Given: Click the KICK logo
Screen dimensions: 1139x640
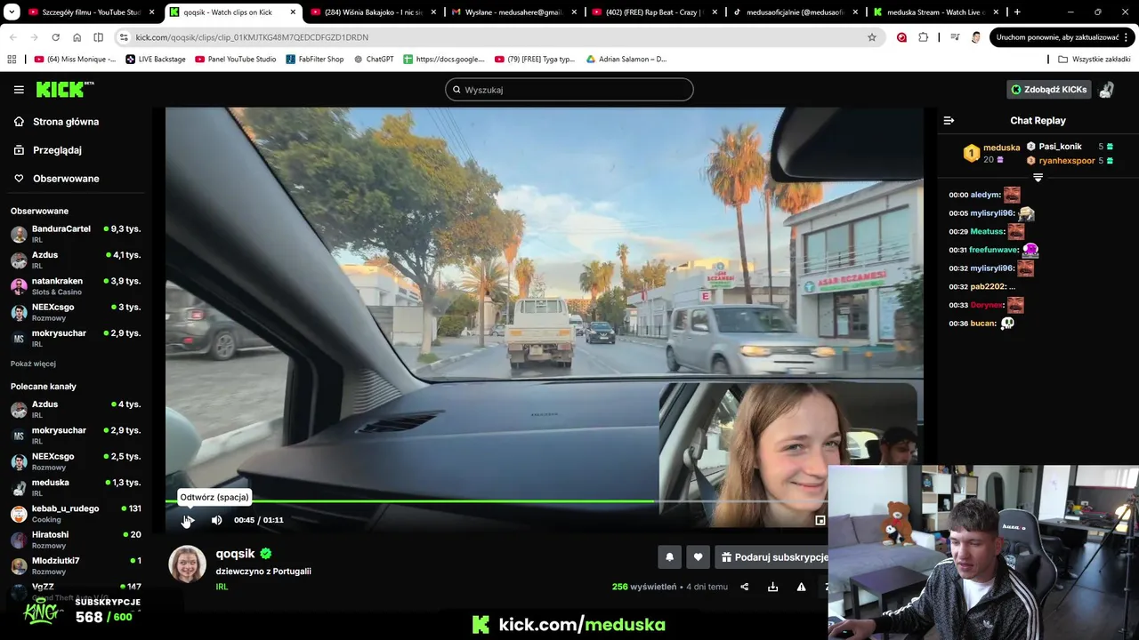Looking at the screenshot, I should click(64, 89).
